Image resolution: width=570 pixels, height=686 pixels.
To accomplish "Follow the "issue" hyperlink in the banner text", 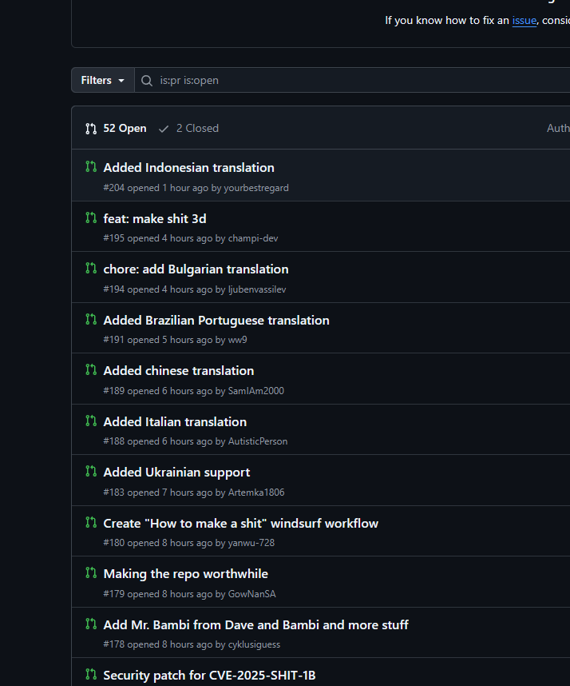I will tap(524, 20).
